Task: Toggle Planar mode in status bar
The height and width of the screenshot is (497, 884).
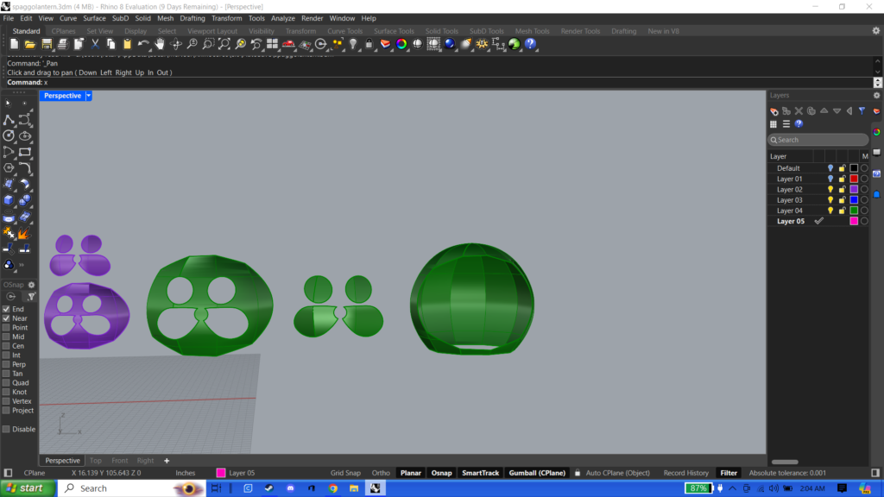Action: 410,473
